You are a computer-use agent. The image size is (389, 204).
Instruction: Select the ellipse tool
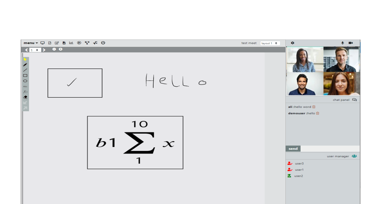pos(25,81)
